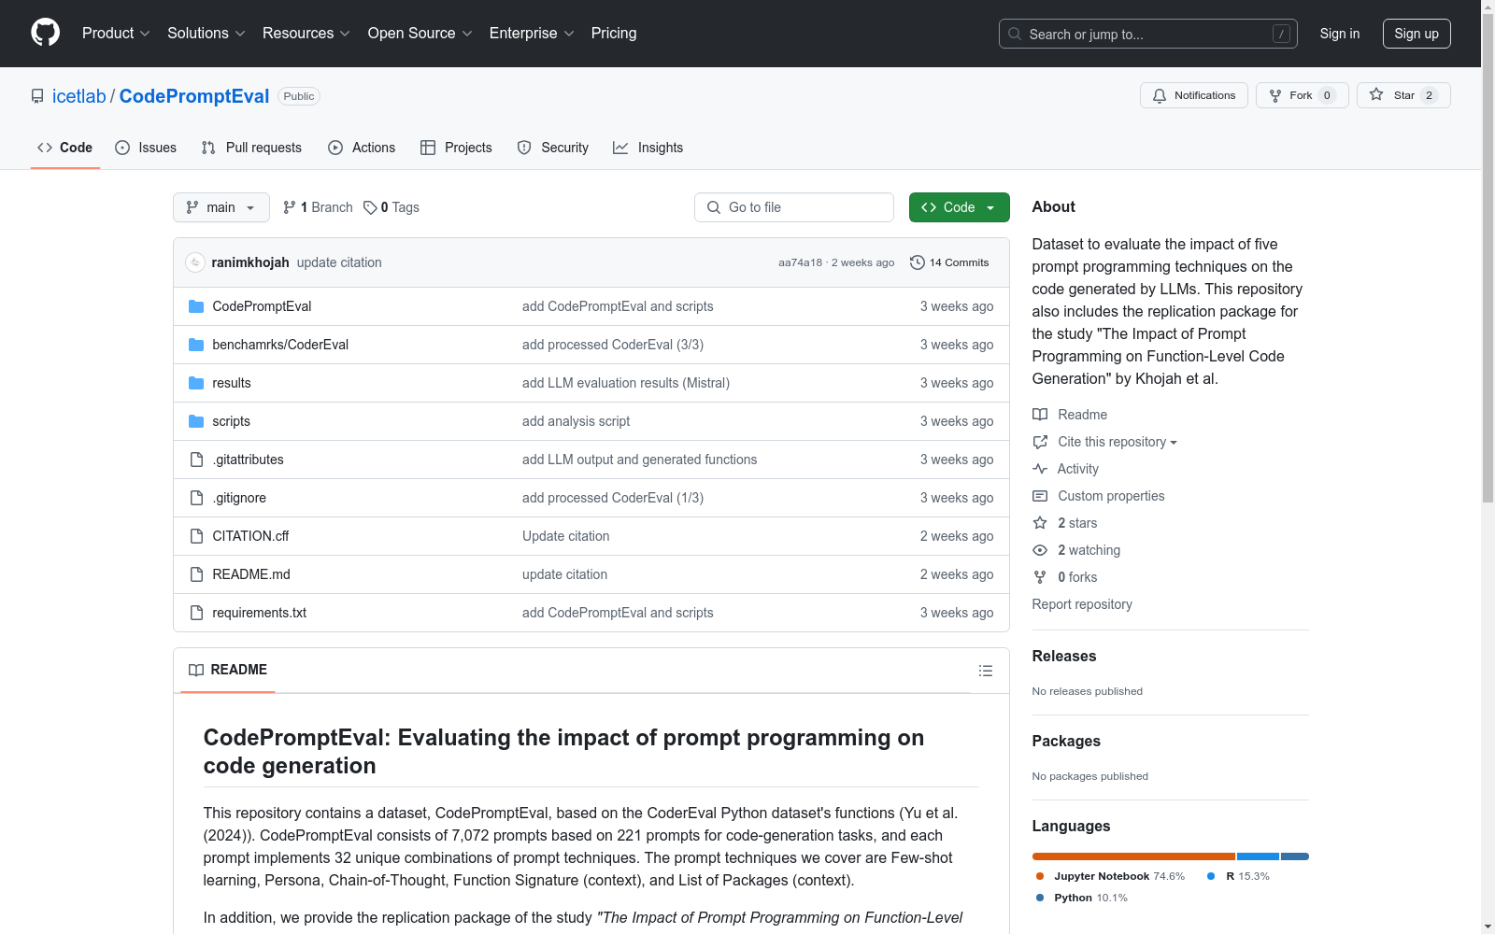Open commit hash aa74a18 link
This screenshot has height=934, width=1495.
(x=800, y=262)
